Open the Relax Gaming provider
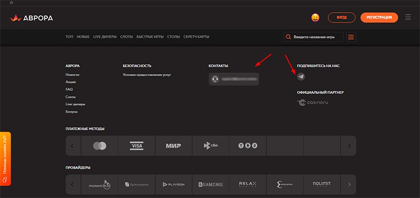420x198 pixels. tap(247, 184)
